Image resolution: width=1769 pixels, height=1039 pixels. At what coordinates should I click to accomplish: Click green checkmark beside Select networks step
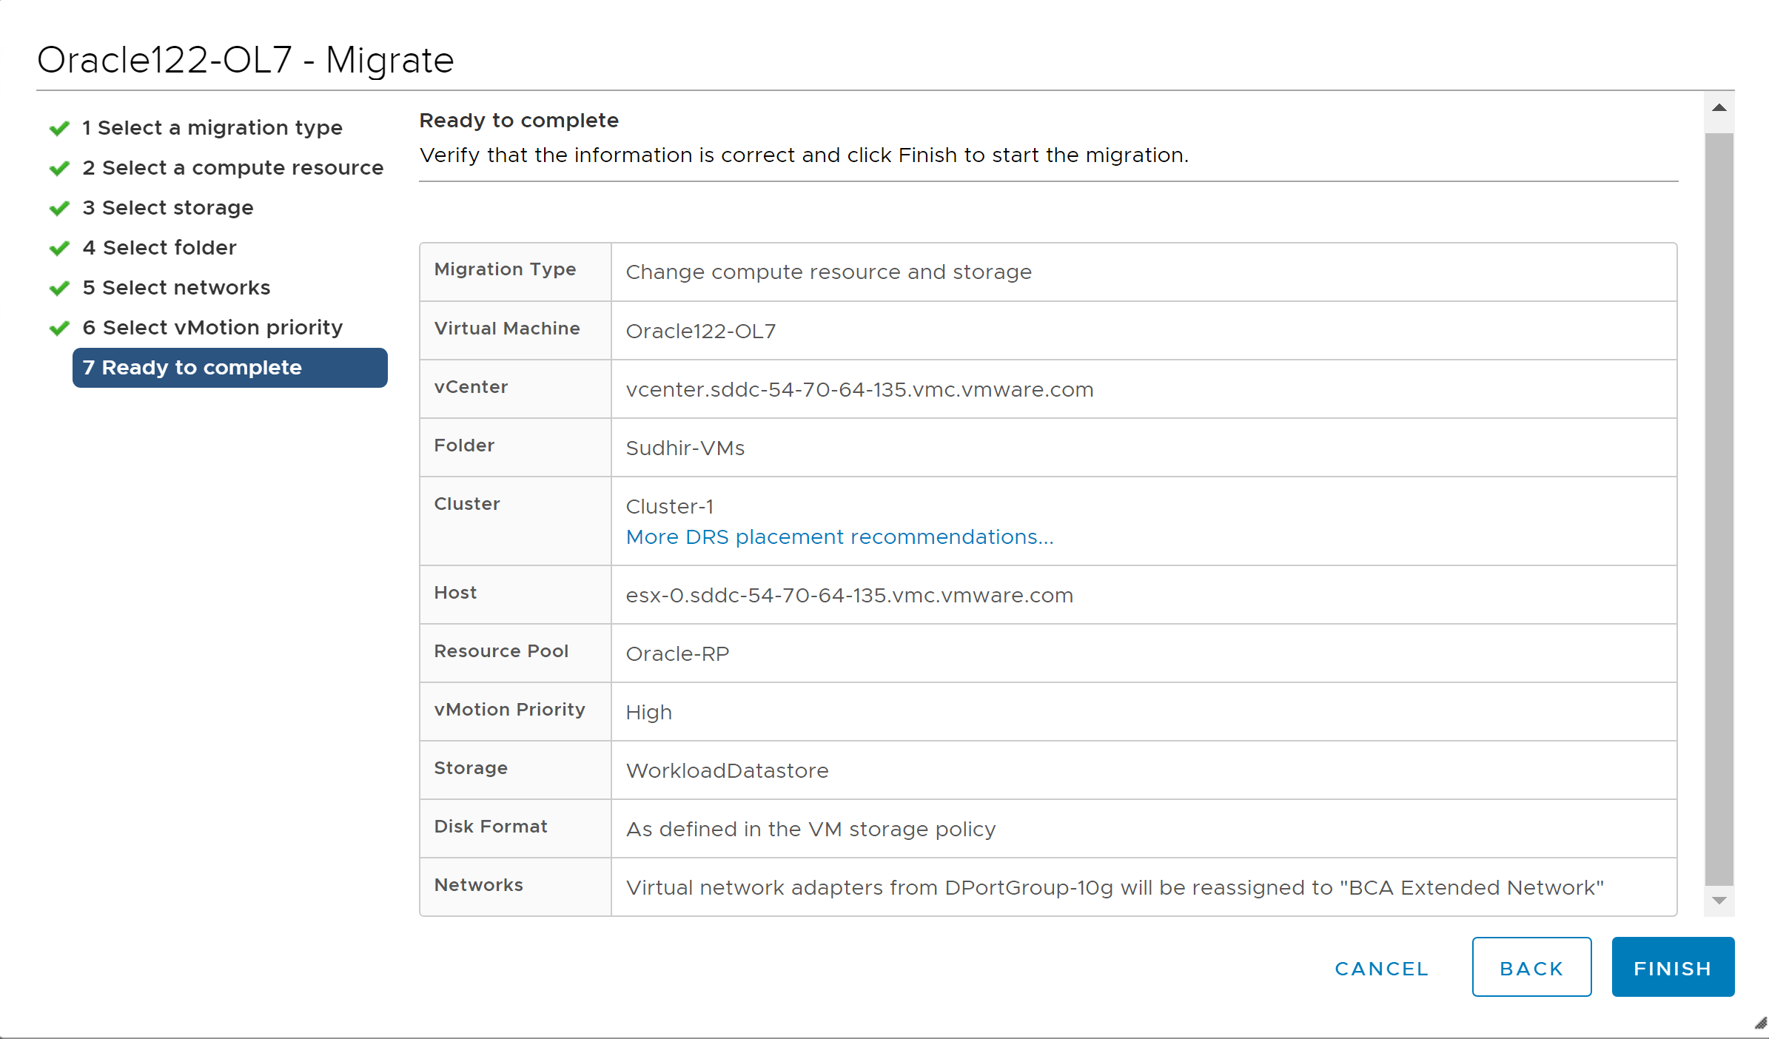click(59, 288)
